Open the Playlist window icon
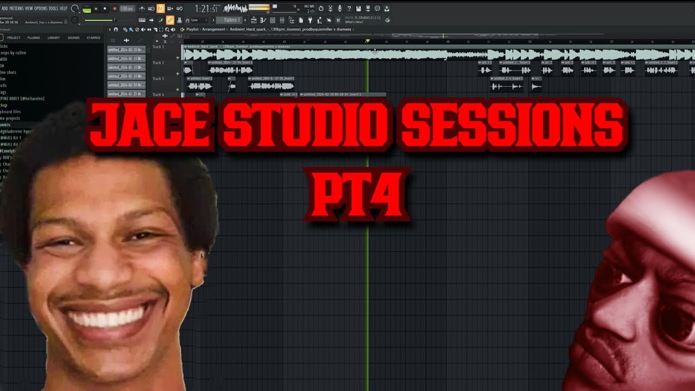The width and height of the screenshot is (695, 391). [x=254, y=20]
